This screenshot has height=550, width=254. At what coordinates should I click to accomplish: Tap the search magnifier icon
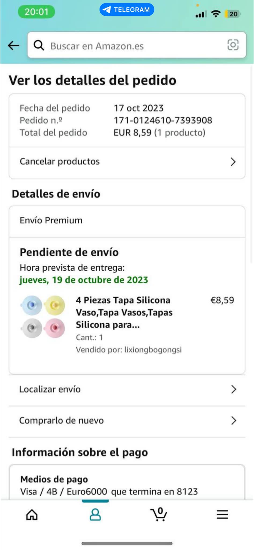point(39,45)
